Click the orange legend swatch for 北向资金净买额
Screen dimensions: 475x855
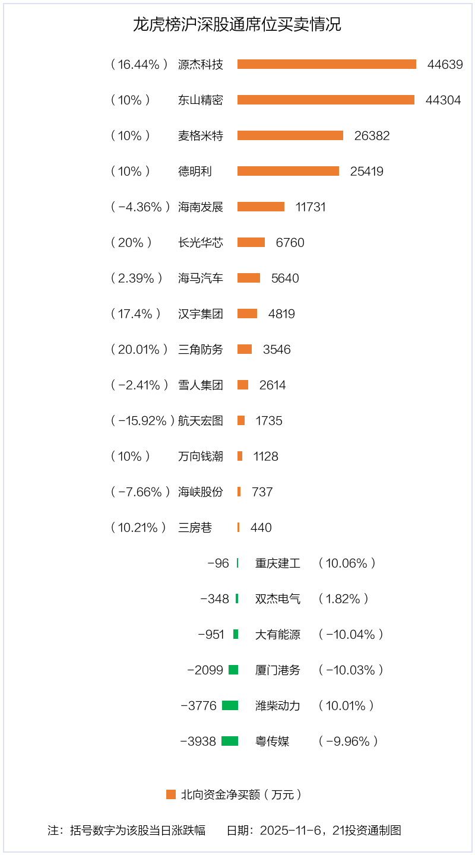pyautogui.click(x=171, y=794)
